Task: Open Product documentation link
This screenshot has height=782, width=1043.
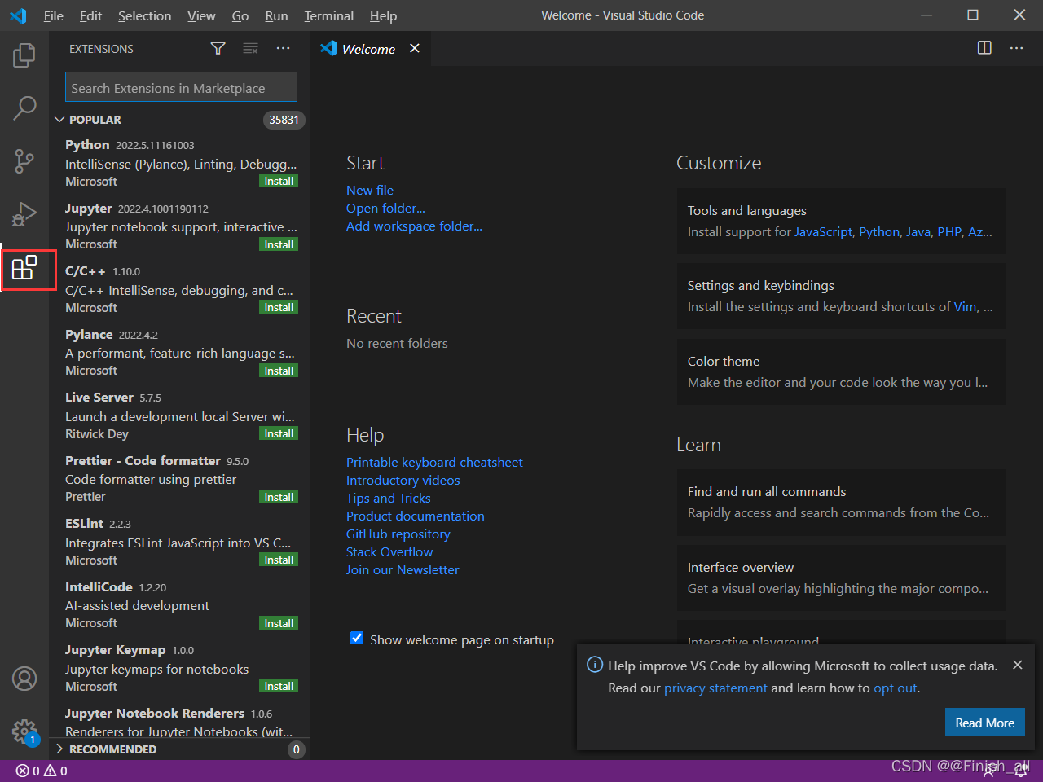Action: (415, 516)
